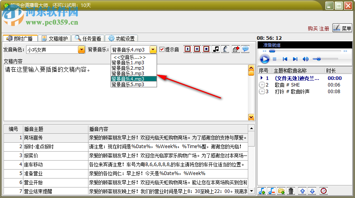Screen dimensions: 355x198
Task: Open the 菜单 menu button
Action: [x=342, y=28]
